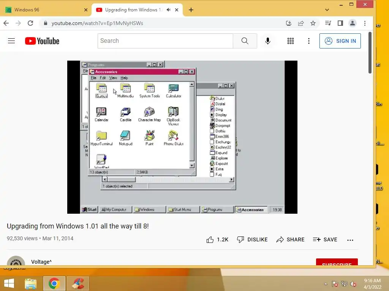Image resolution: width=389 pixels, height=291 pixels.
Task: Open the YouTube apps grid
Action: coord(291,41)
